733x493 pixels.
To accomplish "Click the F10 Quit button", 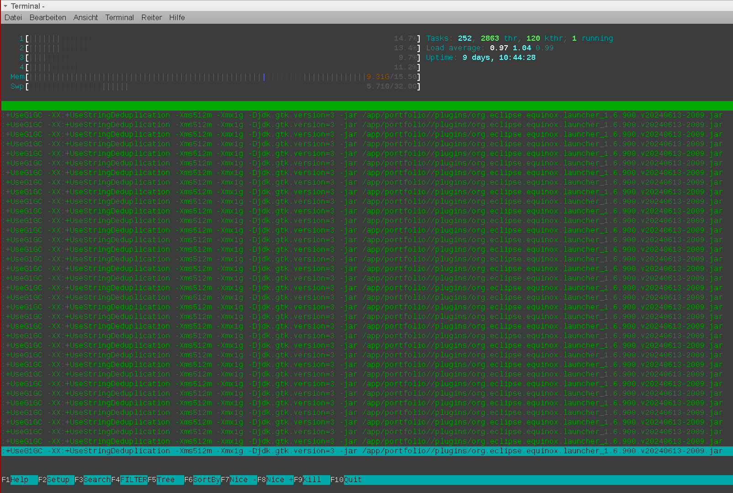I will click(x=346, y=480).
